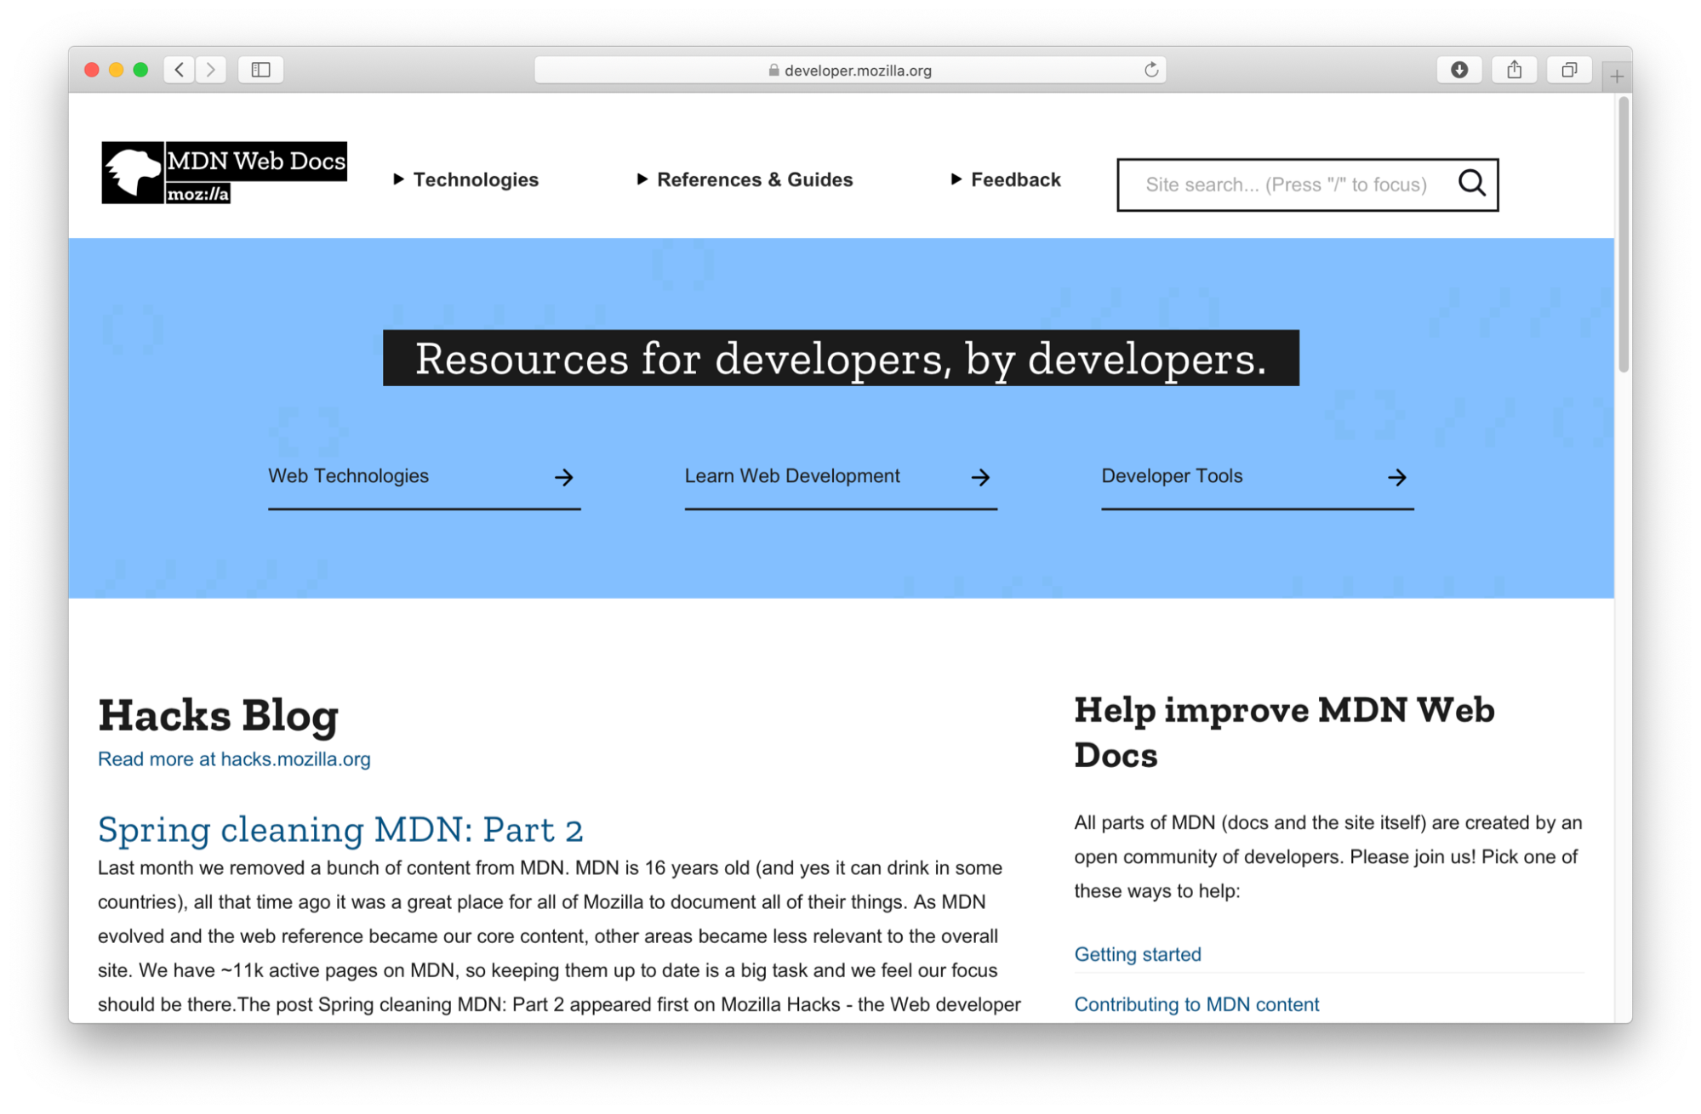Open Contributing to MDN content link
The width and height of the screenshot is (1701, 1114).
(x=1196, y=1004)
